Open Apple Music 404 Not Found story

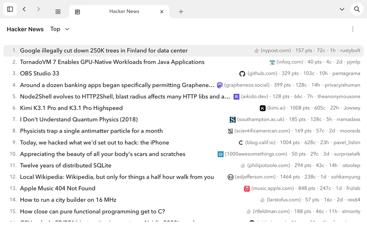[58, 188]
